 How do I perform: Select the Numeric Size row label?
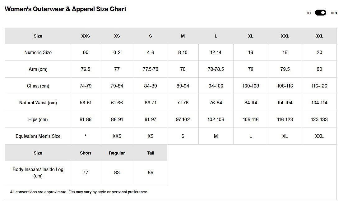click(38, 52)
